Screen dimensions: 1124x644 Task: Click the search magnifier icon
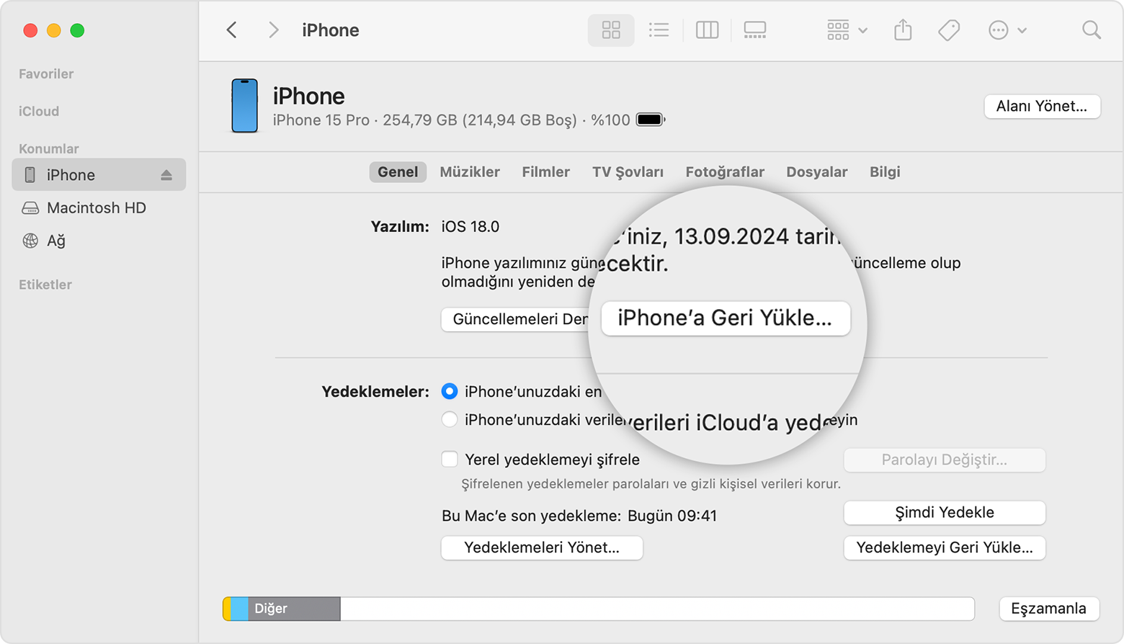click(1092, 30)
